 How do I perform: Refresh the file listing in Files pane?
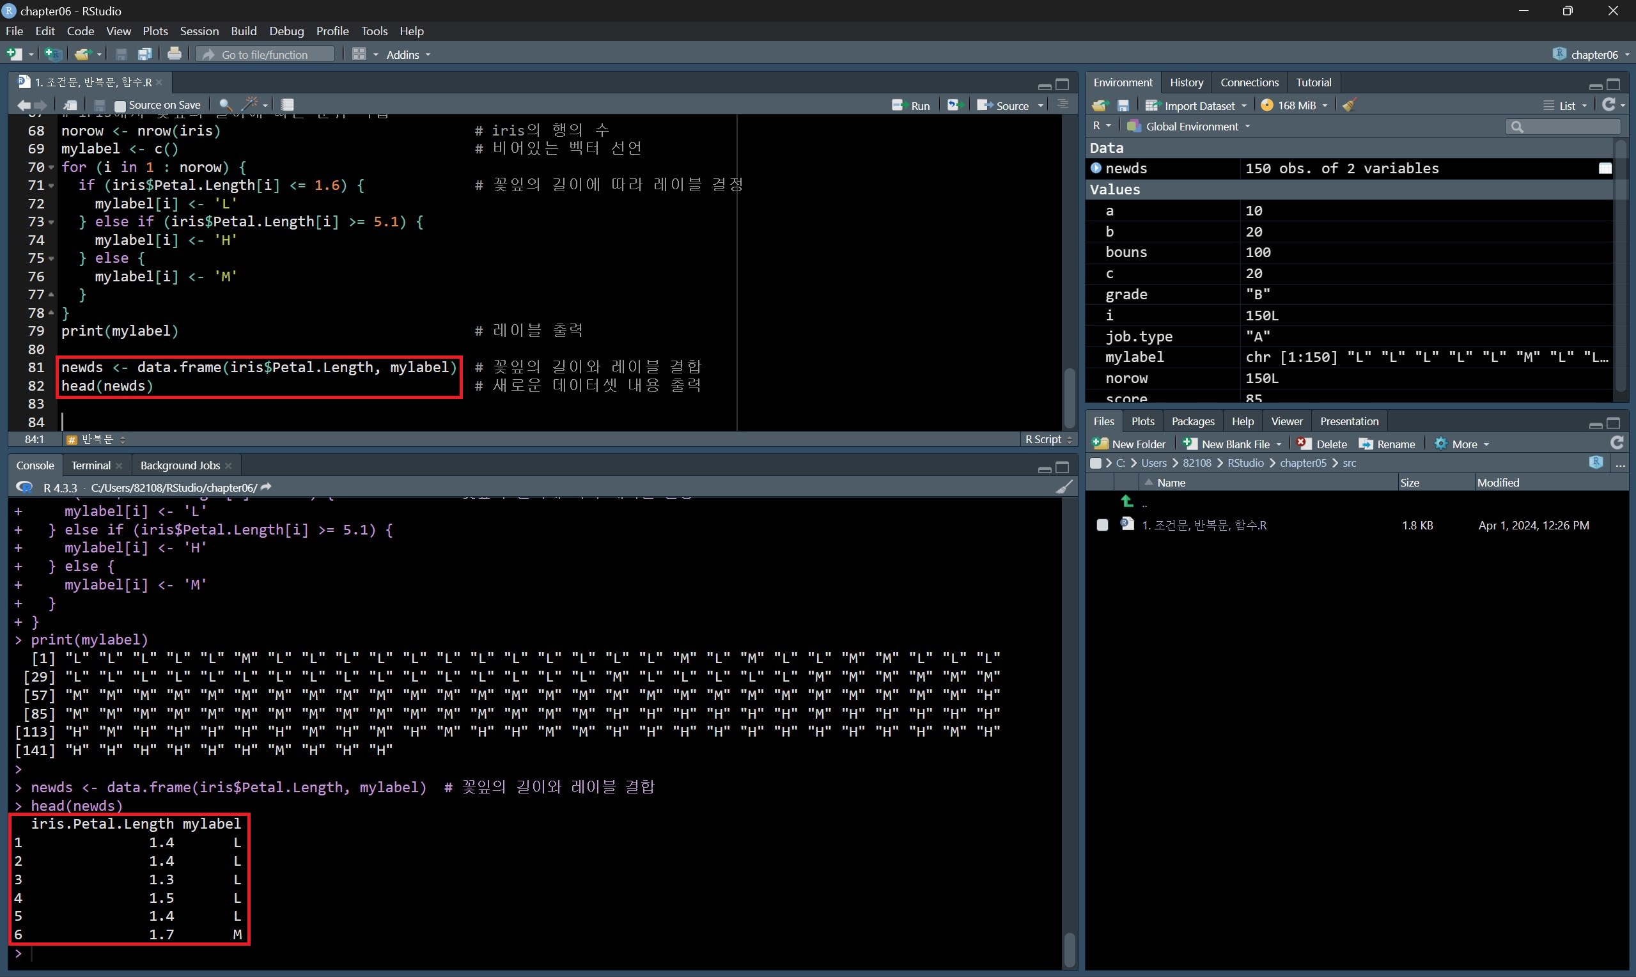click(x=1616, y=443)
